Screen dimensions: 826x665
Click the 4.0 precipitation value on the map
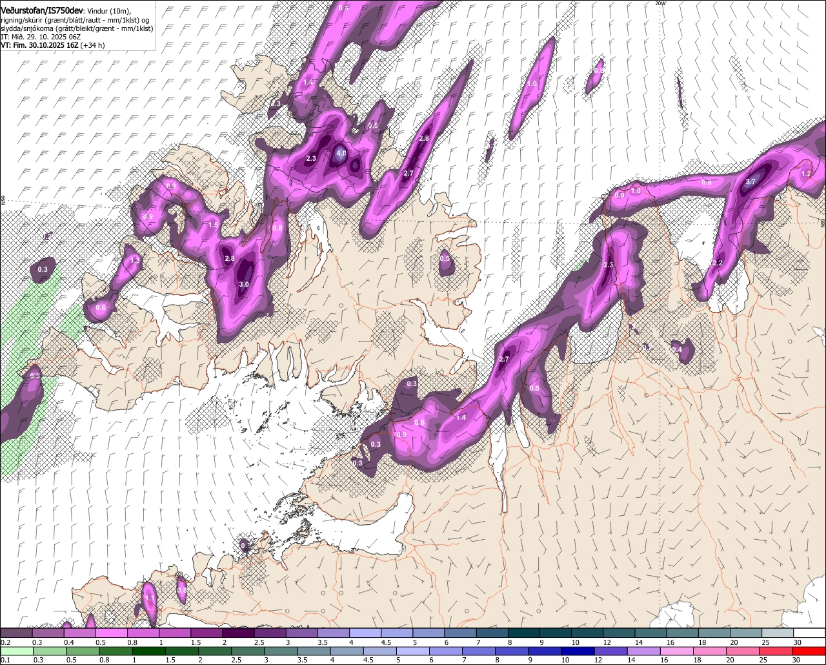(341, 153)
